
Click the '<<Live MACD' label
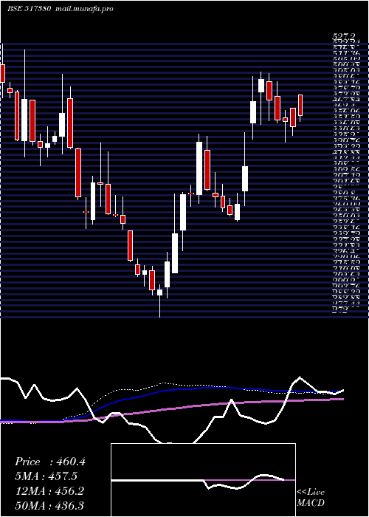(311, 498)
